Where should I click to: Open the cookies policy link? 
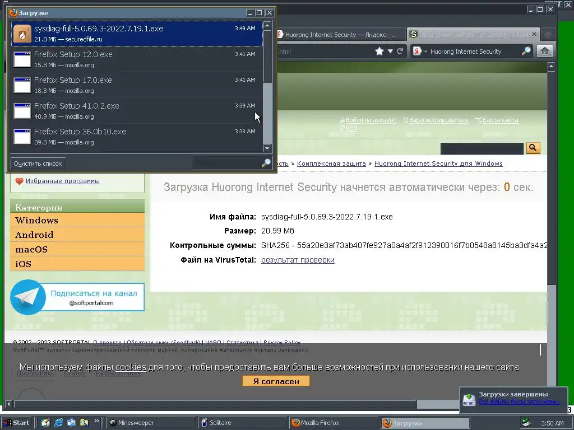[131, 367]
